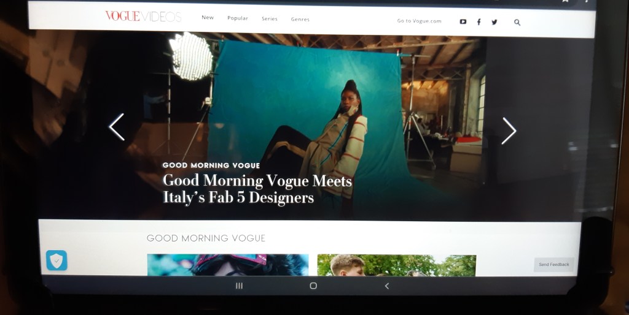This screenshot has width=629, height=315.
Task: Show the previous carousel slide
Action: 116,127
